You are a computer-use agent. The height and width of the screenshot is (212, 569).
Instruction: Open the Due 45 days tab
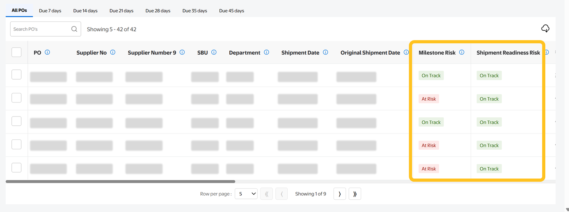231,11
